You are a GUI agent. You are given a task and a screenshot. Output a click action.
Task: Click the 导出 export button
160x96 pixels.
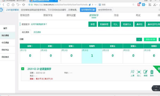[x=139, y=24]
